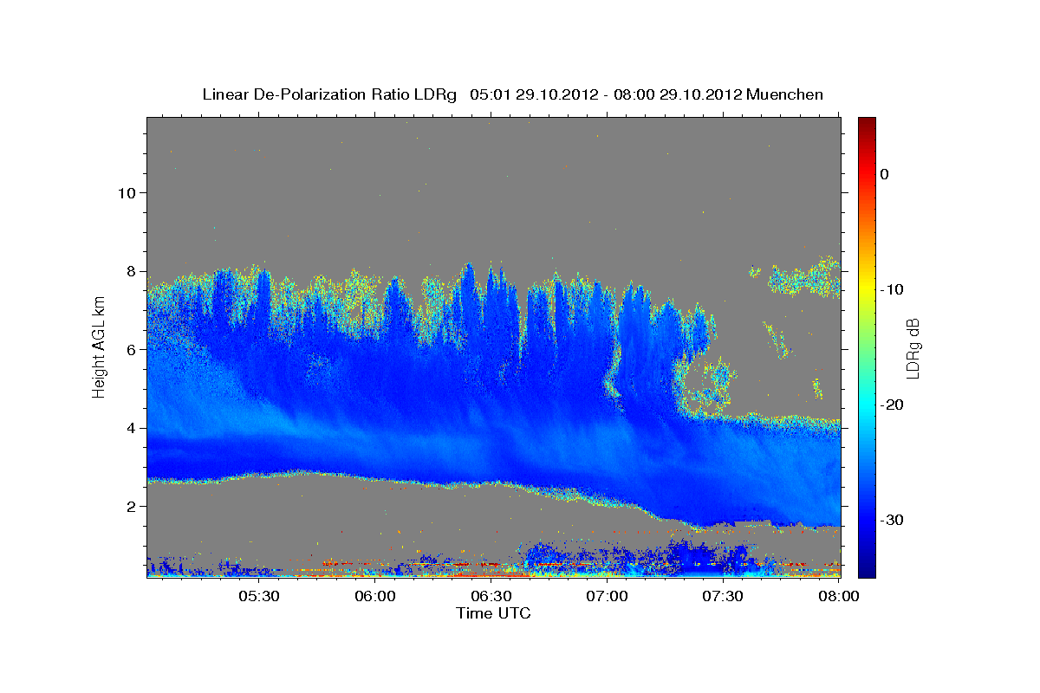Viewport: 1040px width, 693px height.
Task: Click the '06:00' time tick label
Action: (x=375, y=597)
